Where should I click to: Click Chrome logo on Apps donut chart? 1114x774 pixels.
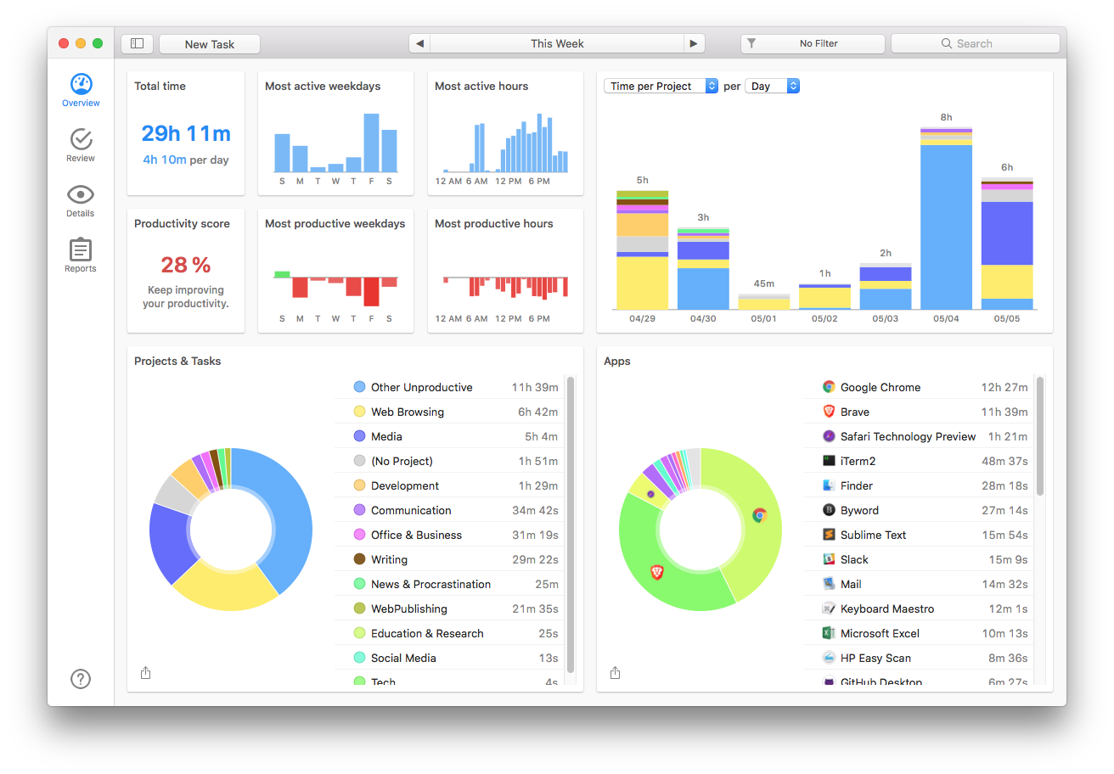click(x=759, y=515)
